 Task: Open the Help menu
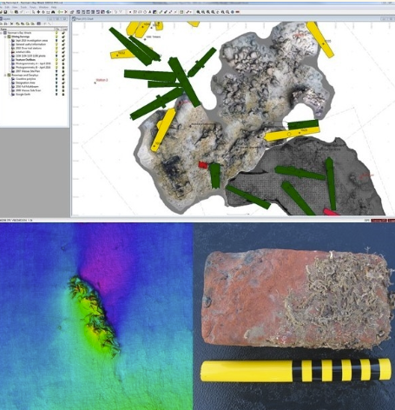[x=54, y=7]
